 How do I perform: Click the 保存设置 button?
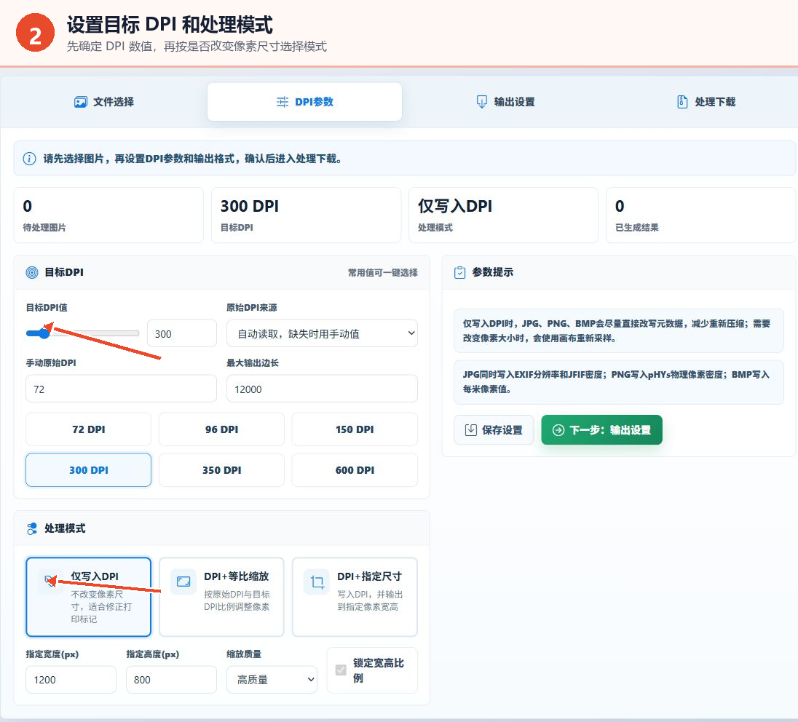[x=494, y=430]
